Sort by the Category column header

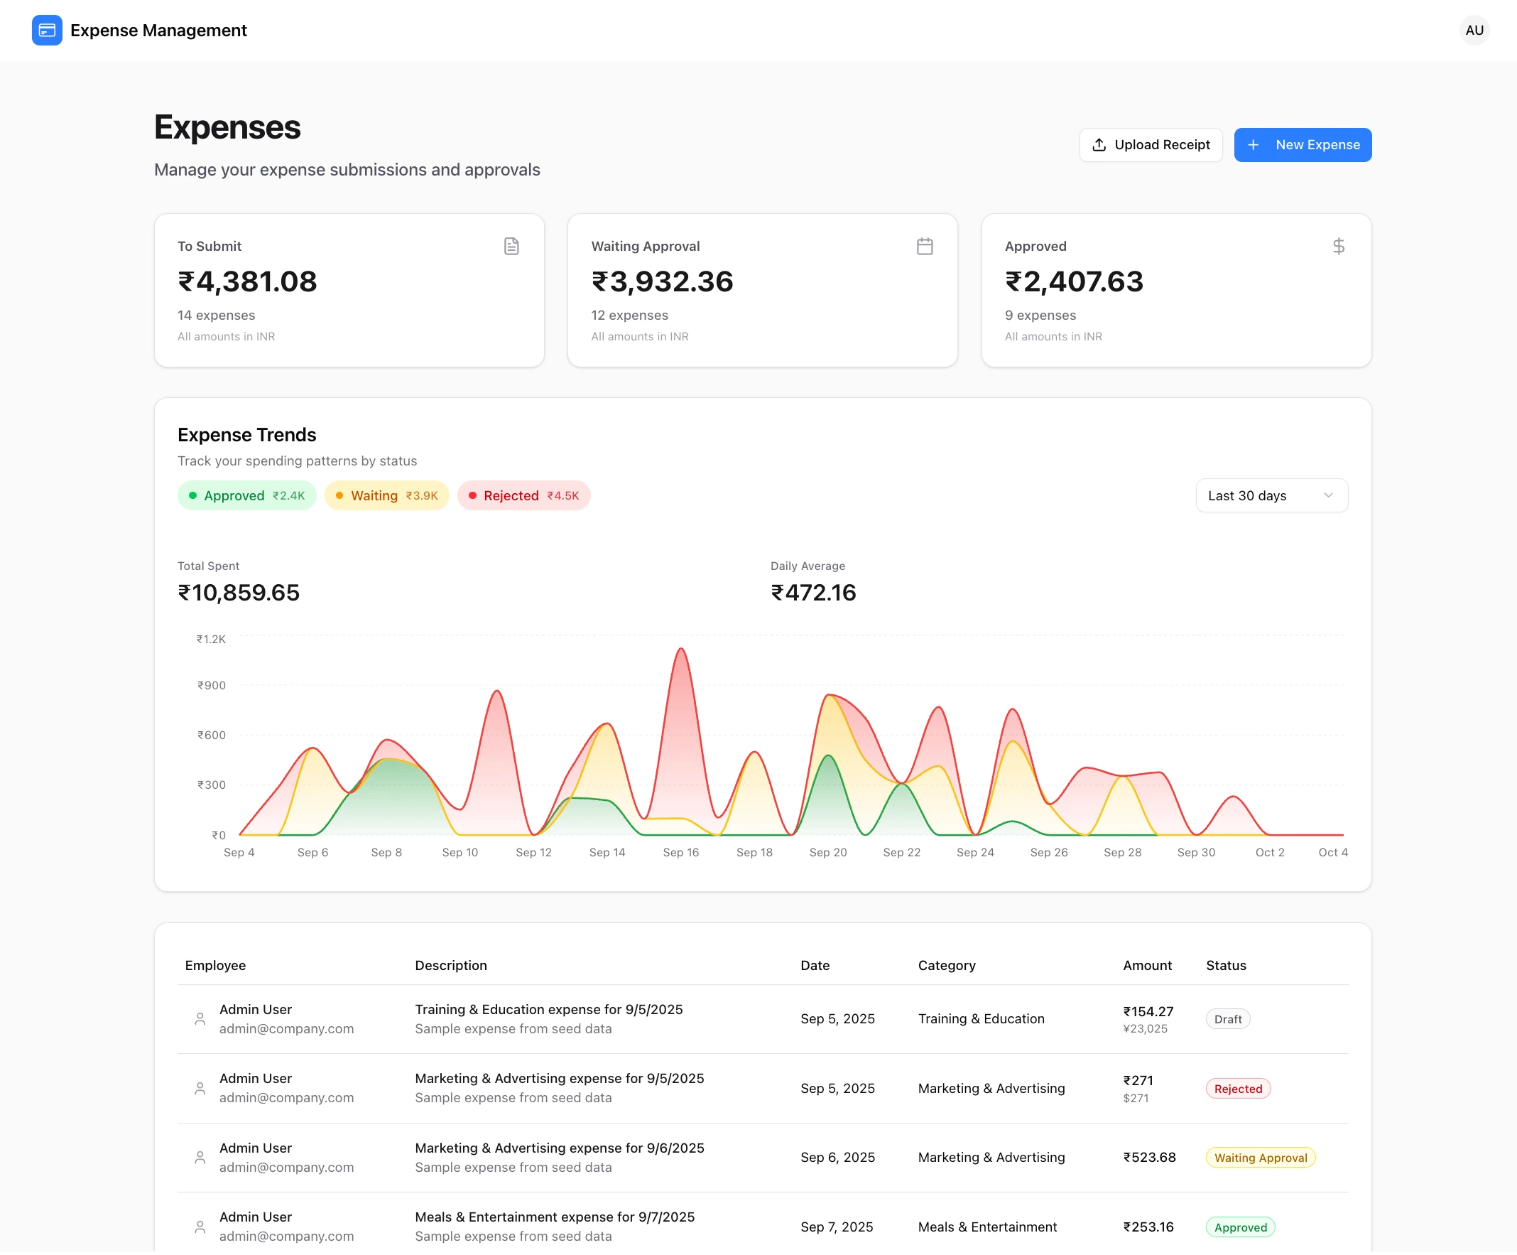[x=946, y=966]
